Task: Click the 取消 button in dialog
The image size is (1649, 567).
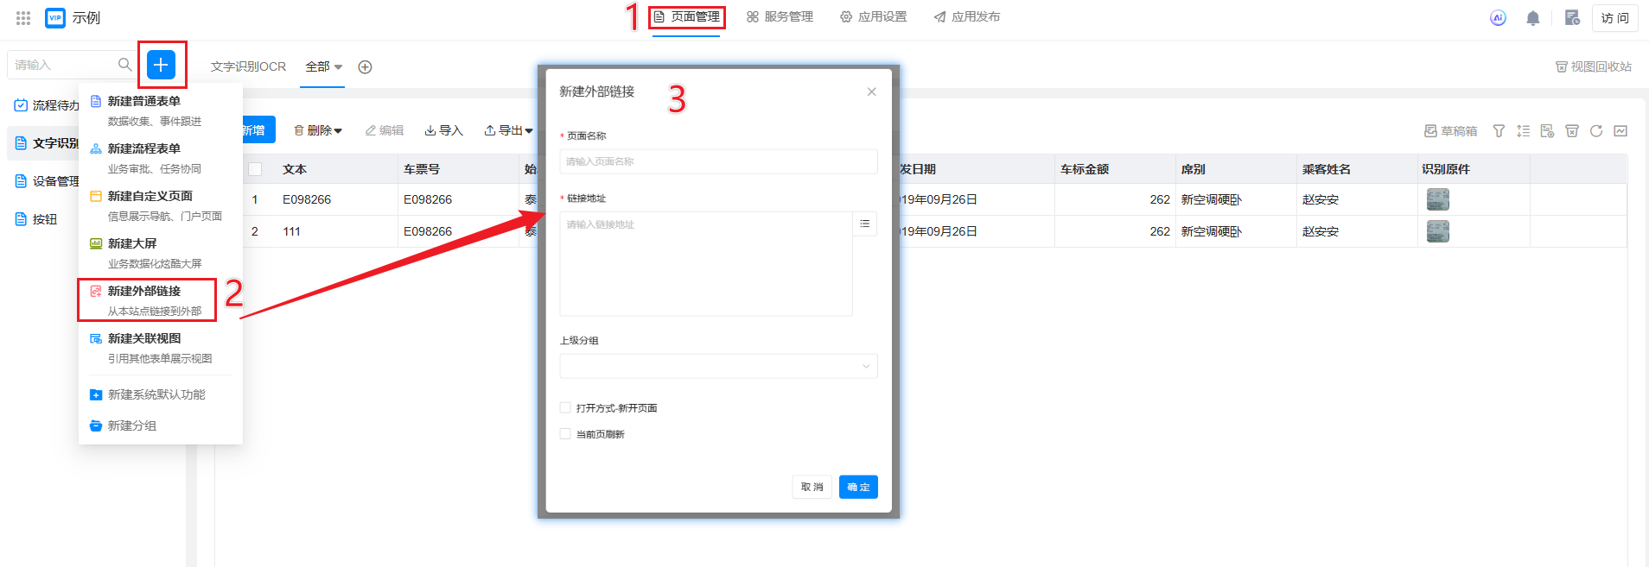Action: pos(812,487)
